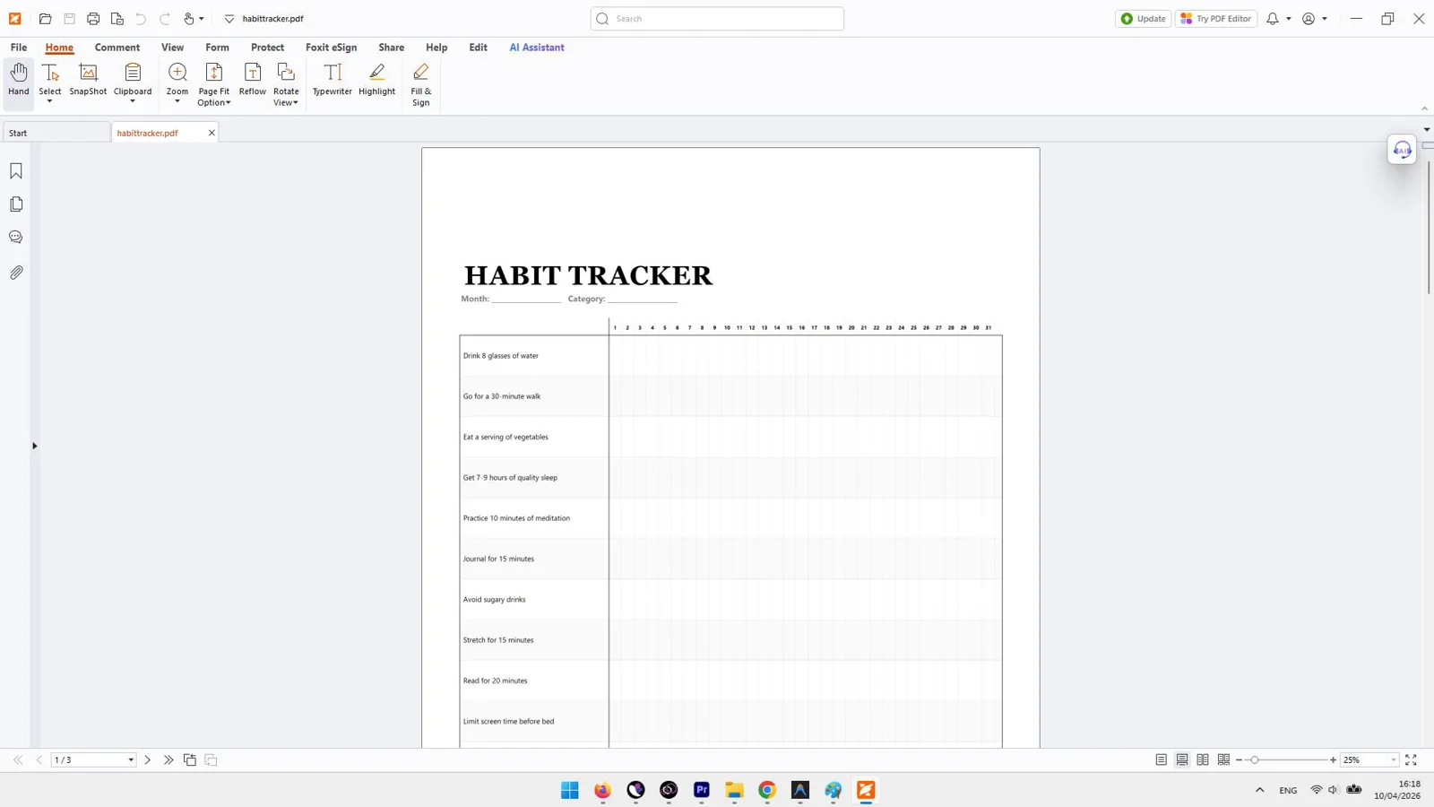Image resolution: width=1434 pixels, height=807 pixels.
Task: Click the Open file folder icon
Action: (x=45, y=19)
